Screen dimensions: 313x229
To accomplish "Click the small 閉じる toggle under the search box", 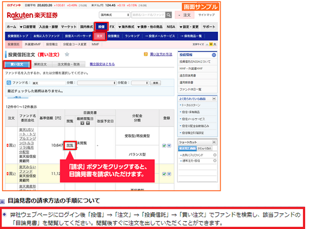I will coord(18,97).
